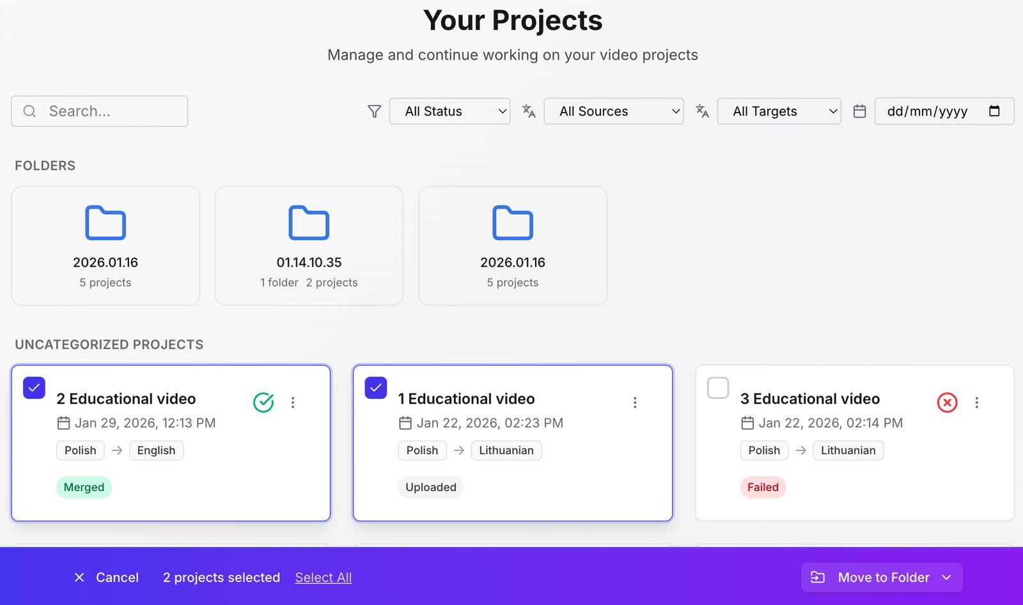The height and width of the screenshot is (605, 1023).
Task: Click the magnifier icon in the search box
Action: click(x=29, y=111)
